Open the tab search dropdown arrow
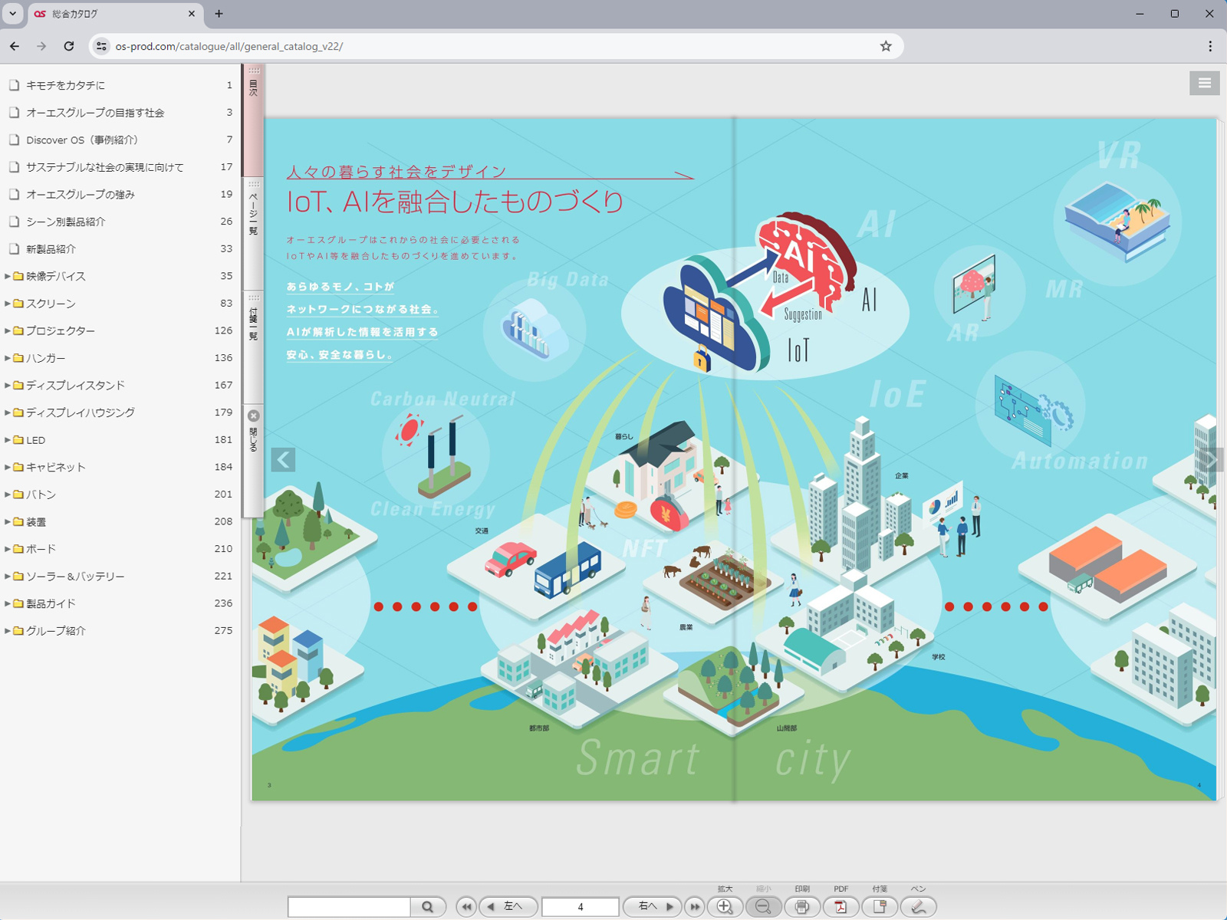 click(13, 14)
